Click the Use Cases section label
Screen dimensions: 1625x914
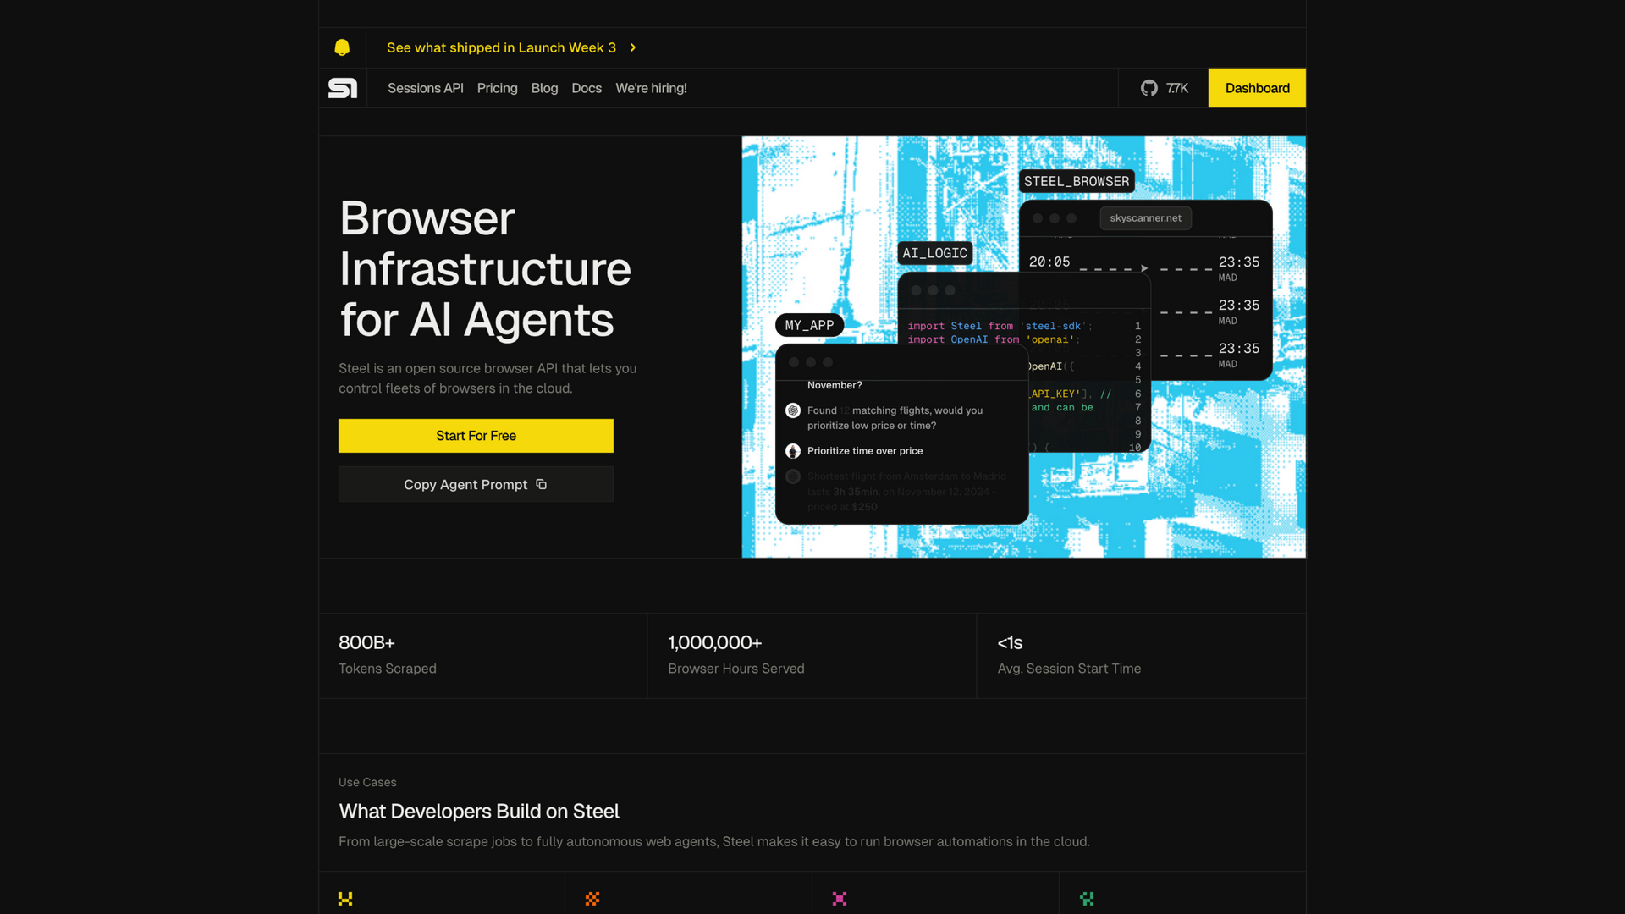pyautogui.click(x=367, y=782)
